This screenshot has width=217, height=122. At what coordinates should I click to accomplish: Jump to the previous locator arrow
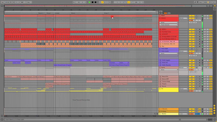pos(160,13)
